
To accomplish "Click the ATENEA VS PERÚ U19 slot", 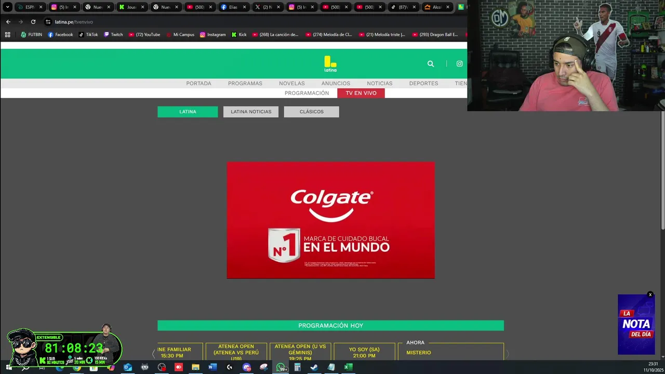I will click(236, 352).
